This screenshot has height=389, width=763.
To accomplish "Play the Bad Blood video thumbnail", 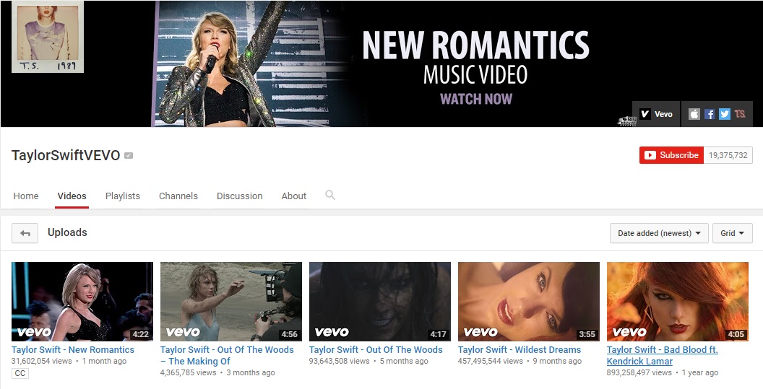I will [678, 302].
